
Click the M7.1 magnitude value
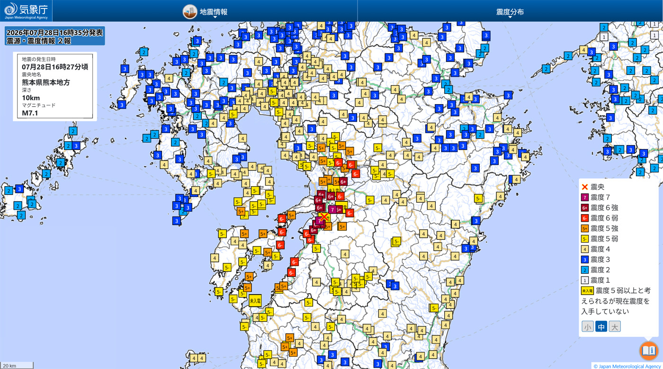click(30, 113)
